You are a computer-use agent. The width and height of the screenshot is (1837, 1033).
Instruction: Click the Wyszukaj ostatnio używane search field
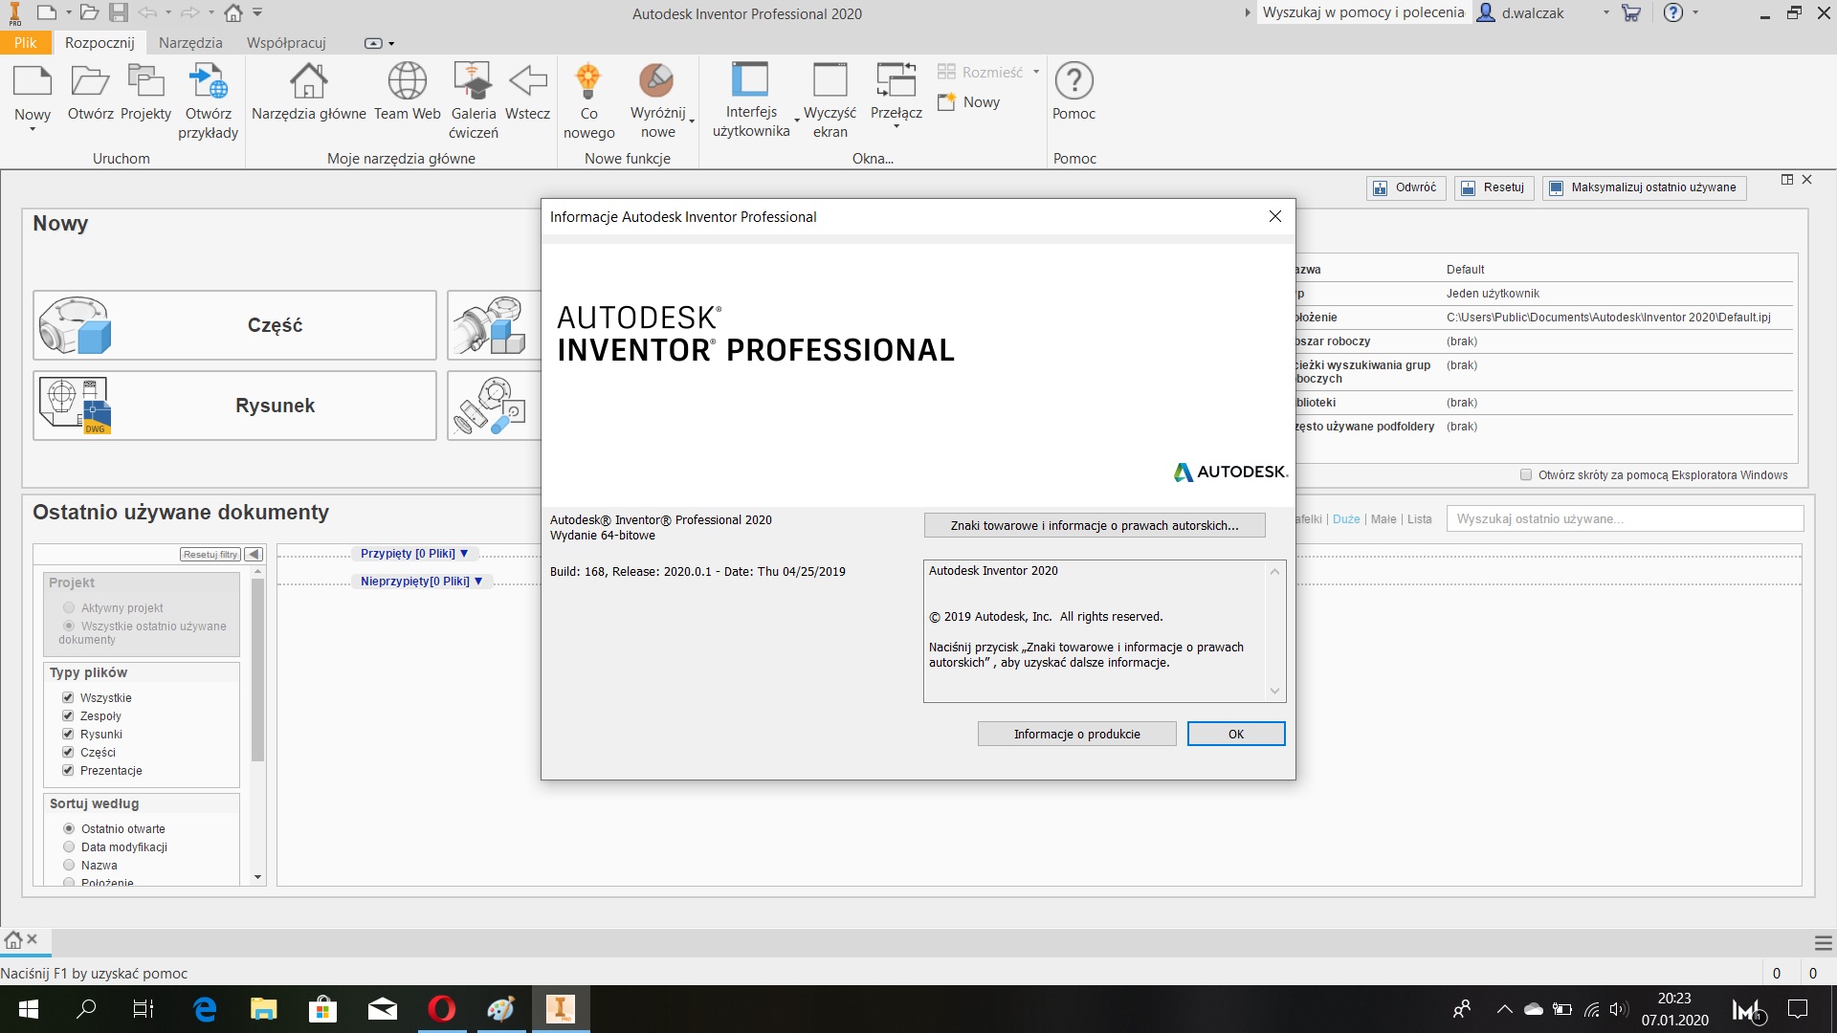click(x=1624, y=519)
